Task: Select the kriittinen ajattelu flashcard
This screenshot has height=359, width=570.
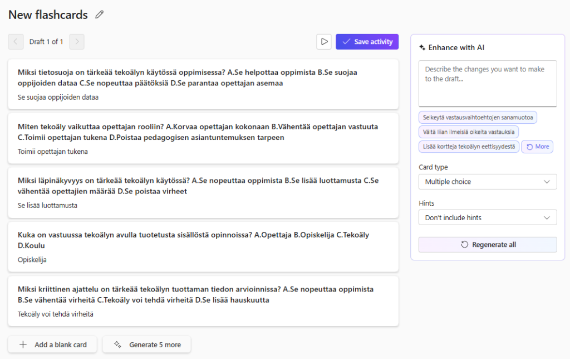Action: coord(203,301)
